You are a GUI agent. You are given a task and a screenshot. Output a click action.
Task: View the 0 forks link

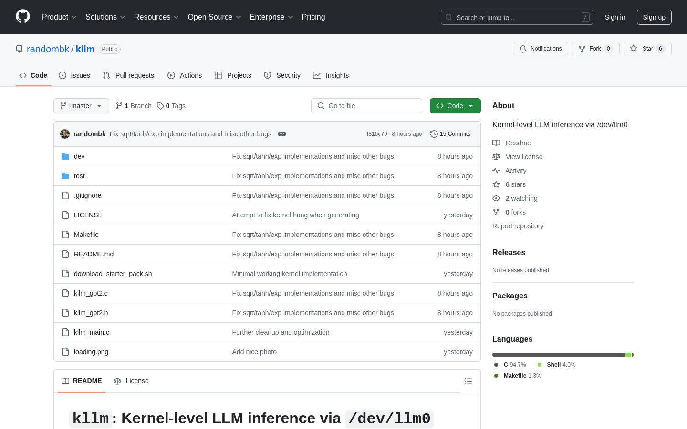[509, 212]
